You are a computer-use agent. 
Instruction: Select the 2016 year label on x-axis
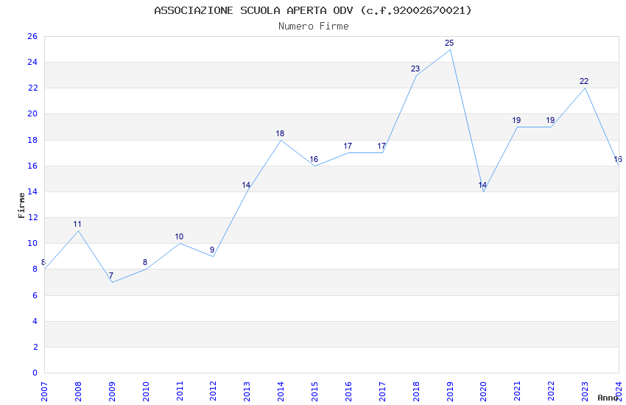[348, 392]
